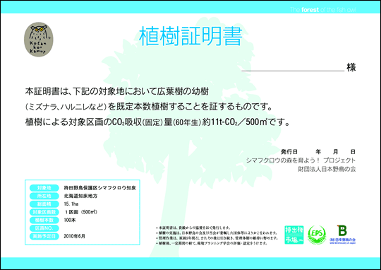Click the footnote starting 植樹の実施は

pyautogui.click(x=217, y=233)
